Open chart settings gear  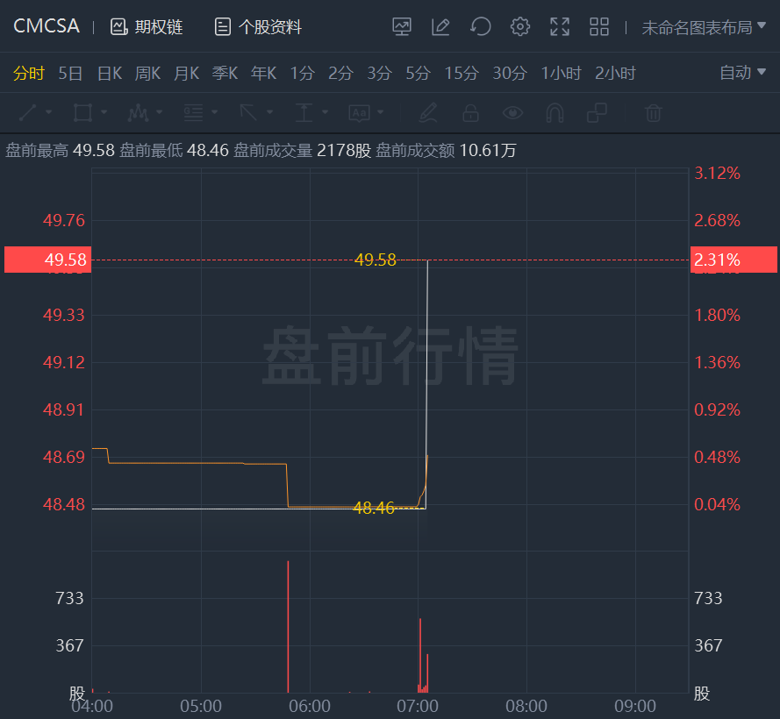pos(520,27)
